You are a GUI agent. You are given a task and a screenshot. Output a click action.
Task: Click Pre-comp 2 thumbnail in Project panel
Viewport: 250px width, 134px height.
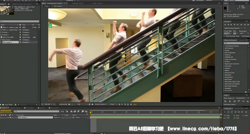tap(7, 10)
